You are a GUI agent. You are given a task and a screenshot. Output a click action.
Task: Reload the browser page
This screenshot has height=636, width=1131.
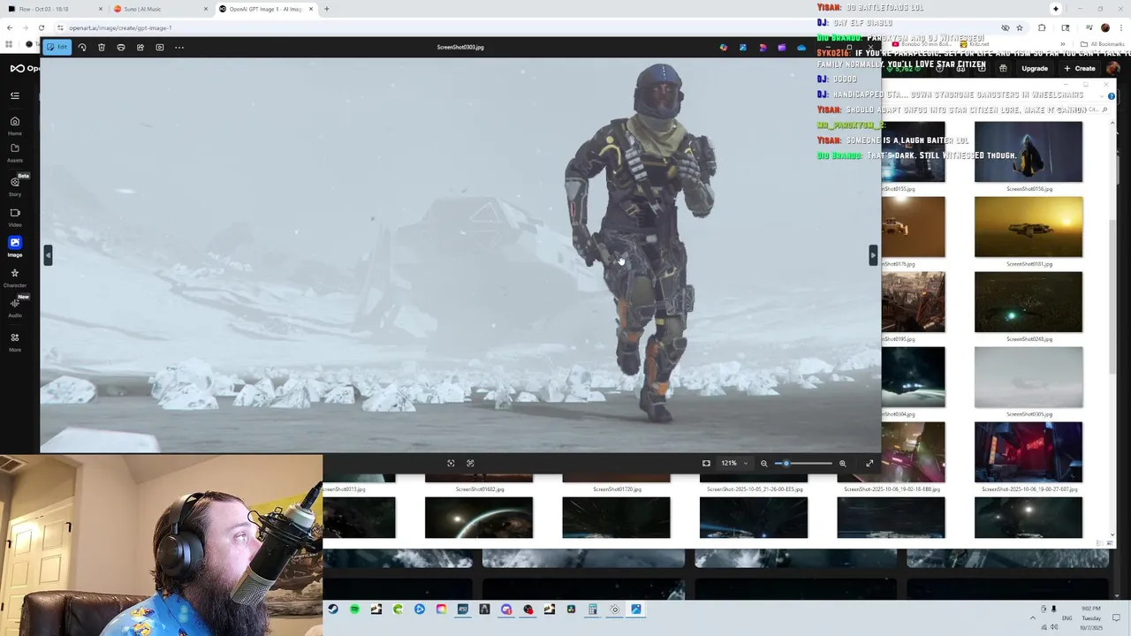(x=42, y=27)
